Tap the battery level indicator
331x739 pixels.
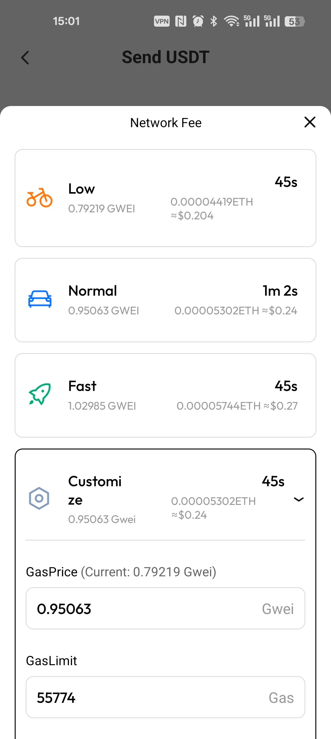coord(294,21)
